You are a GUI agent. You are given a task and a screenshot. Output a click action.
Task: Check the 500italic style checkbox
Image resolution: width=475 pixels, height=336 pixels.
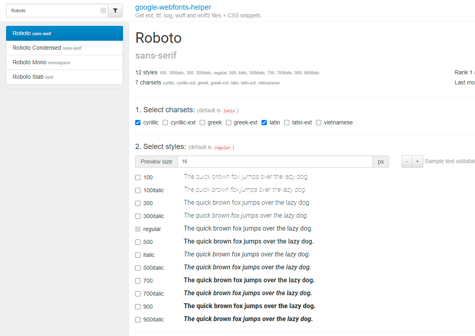(138, 268)
